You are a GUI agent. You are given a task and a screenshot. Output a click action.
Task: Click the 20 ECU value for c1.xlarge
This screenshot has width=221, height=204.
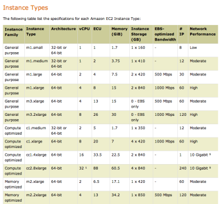point(96,141)
